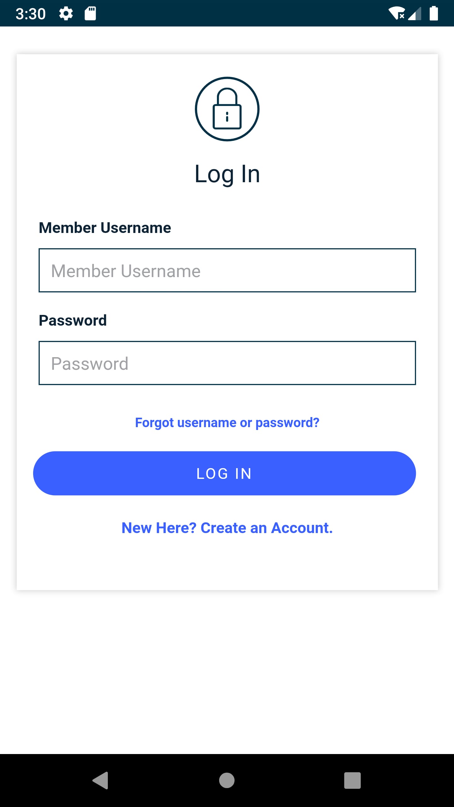This screenshot has height=807, width=454.
Task: Tap the settings gear in the status bar
Action: tap(66, 13)
